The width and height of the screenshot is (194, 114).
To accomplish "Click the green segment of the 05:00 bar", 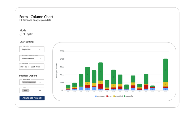I will pyautogui.click(x=101, y=71).
